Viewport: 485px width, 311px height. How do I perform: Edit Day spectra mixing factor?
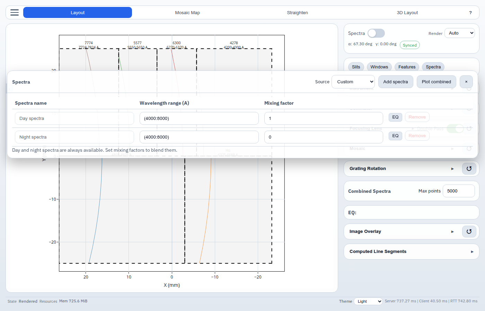(x=324, y=118)
